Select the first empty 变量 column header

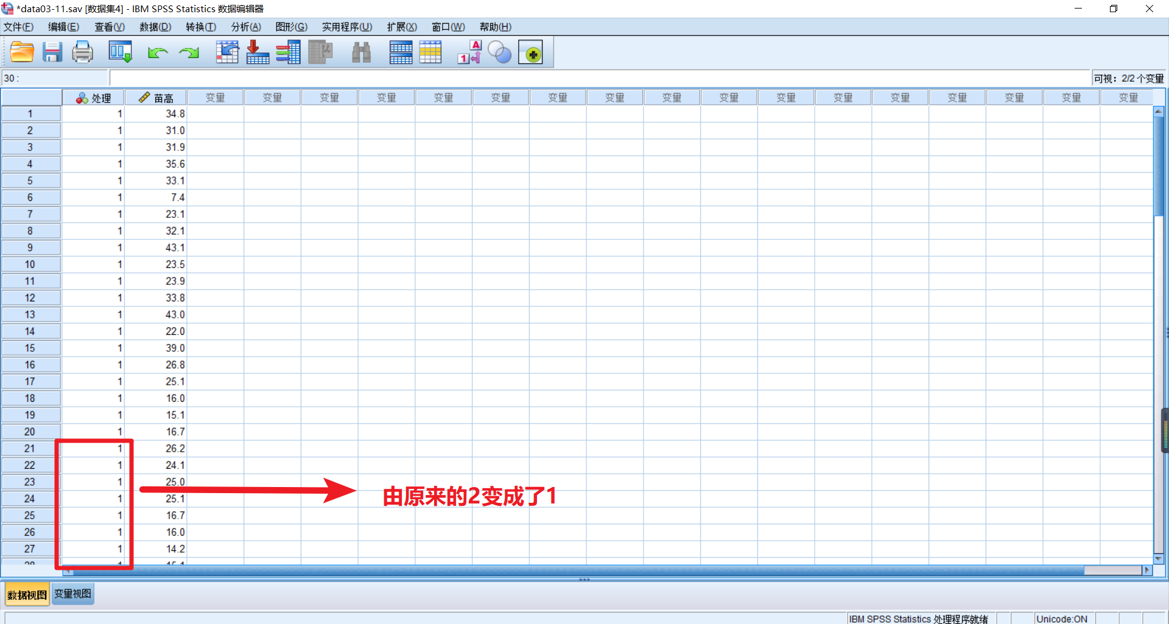click(x=216, y=97)
